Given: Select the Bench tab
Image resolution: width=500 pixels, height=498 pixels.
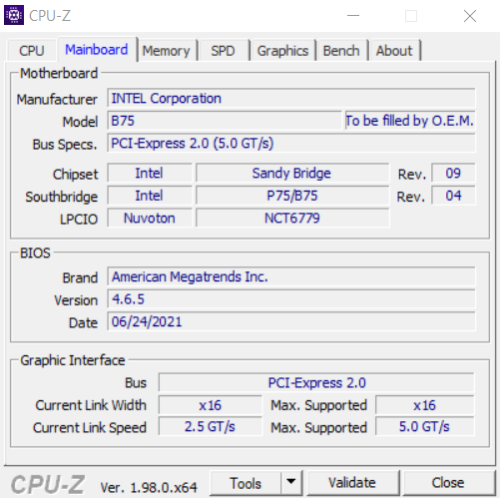Looking at the screenshot, I should coord(341,51).
